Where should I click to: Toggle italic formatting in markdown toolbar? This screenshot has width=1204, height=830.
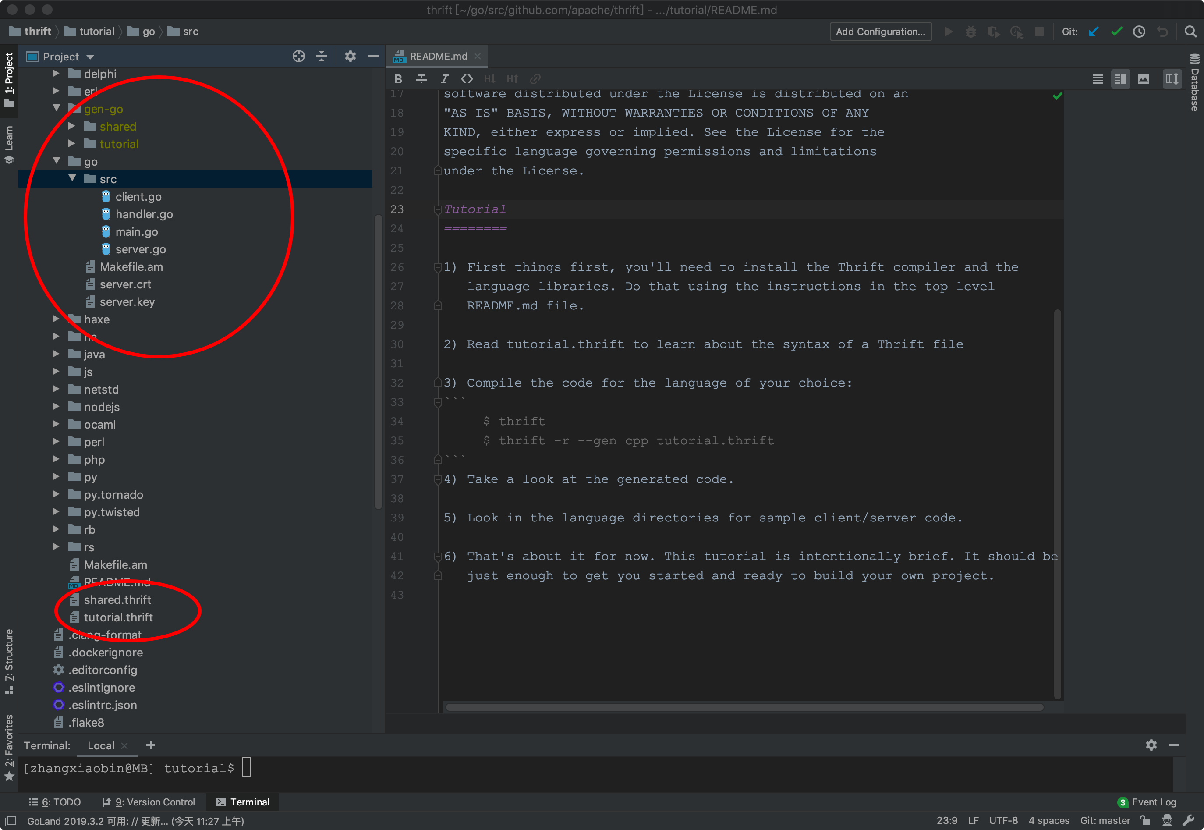coord(444,79)
